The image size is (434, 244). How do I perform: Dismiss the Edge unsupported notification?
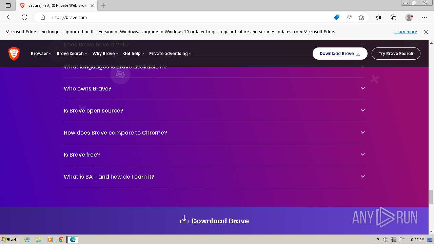tap(426, 32)
